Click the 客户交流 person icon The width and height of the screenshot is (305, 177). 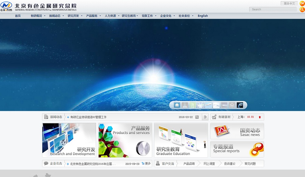tap(158, 163)
